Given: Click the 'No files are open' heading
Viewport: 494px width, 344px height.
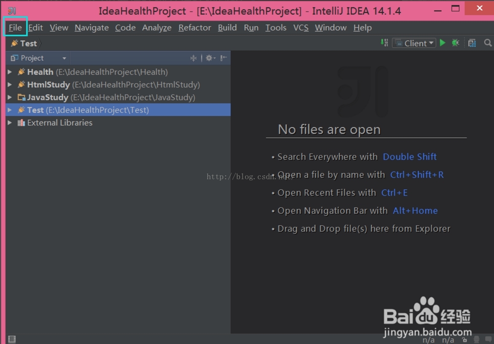Looking at the screenshot, I should pos(329,130).
